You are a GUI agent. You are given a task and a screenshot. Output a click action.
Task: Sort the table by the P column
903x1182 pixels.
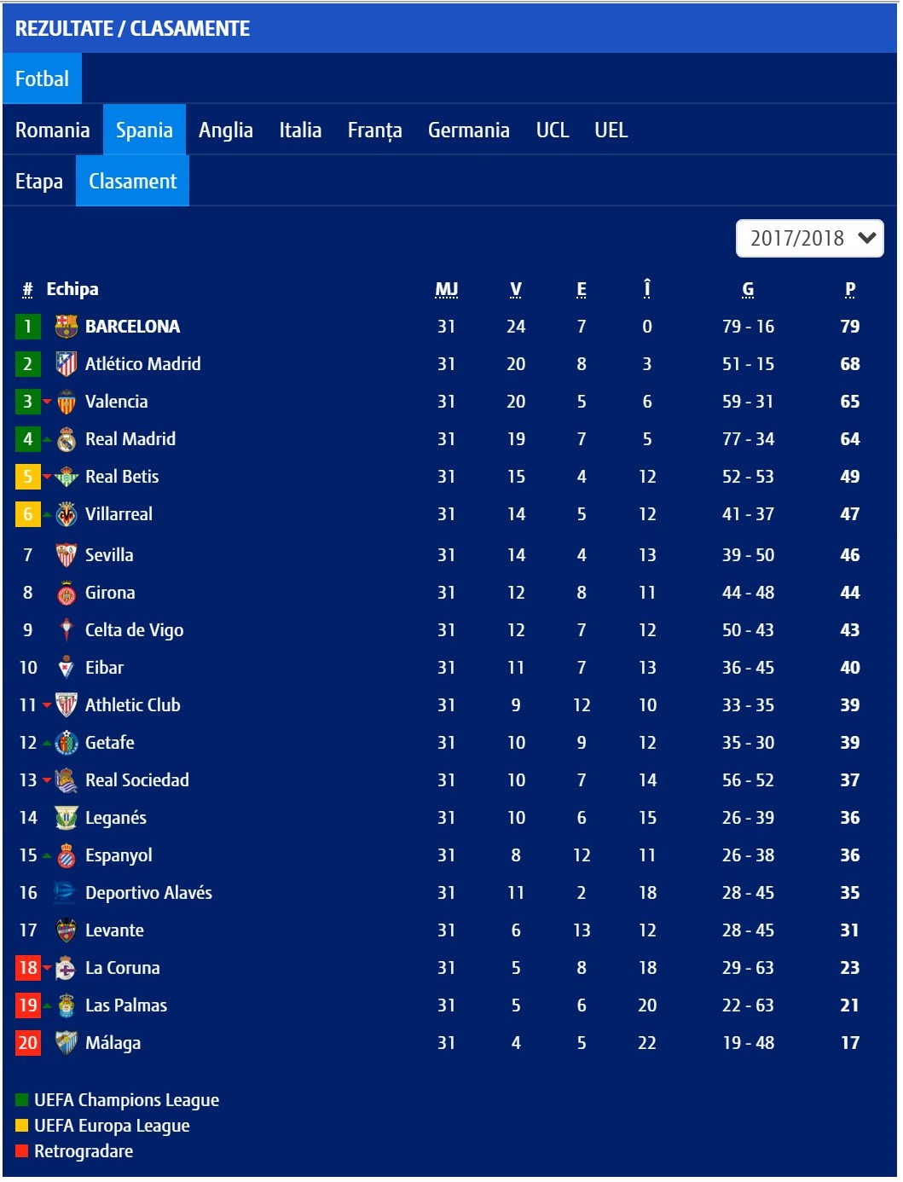(x=849, y=289)
